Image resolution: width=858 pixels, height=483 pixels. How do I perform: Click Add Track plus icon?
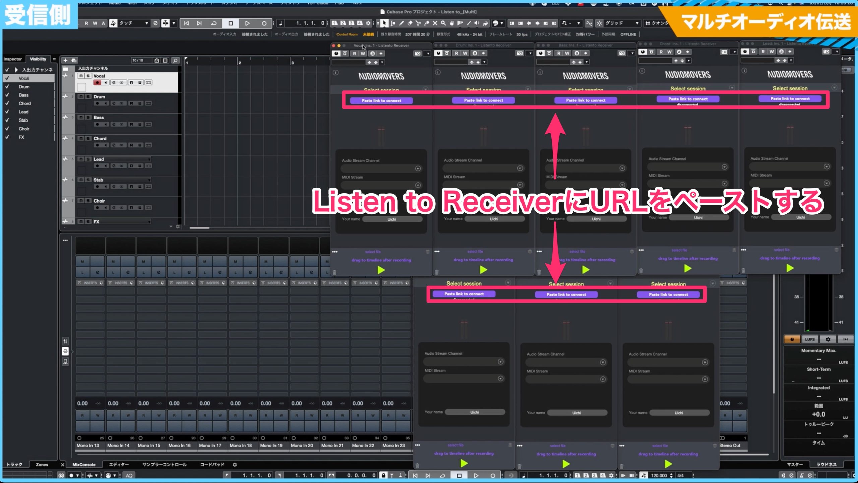[66, 60]
